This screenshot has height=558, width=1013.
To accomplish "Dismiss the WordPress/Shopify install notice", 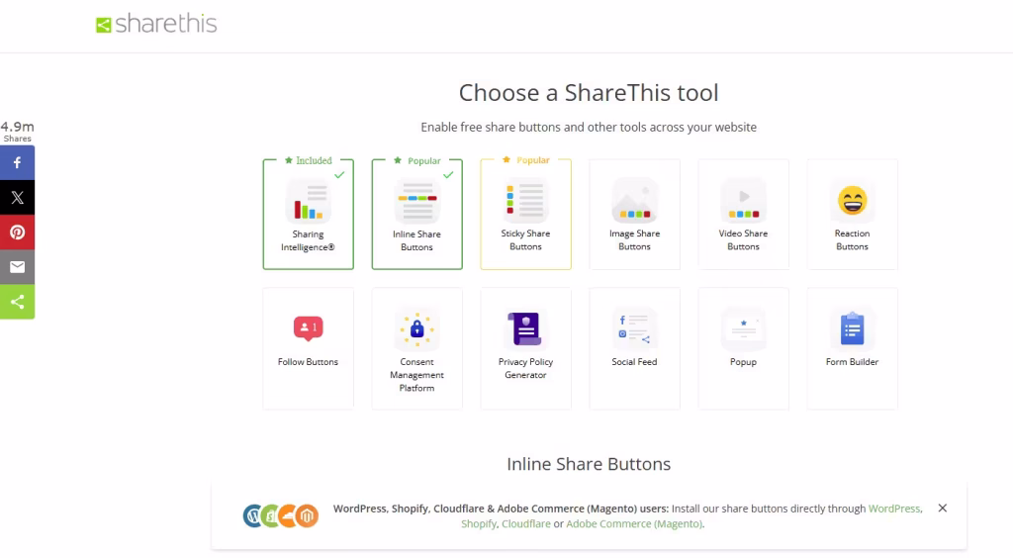I will tap(942, 509).
